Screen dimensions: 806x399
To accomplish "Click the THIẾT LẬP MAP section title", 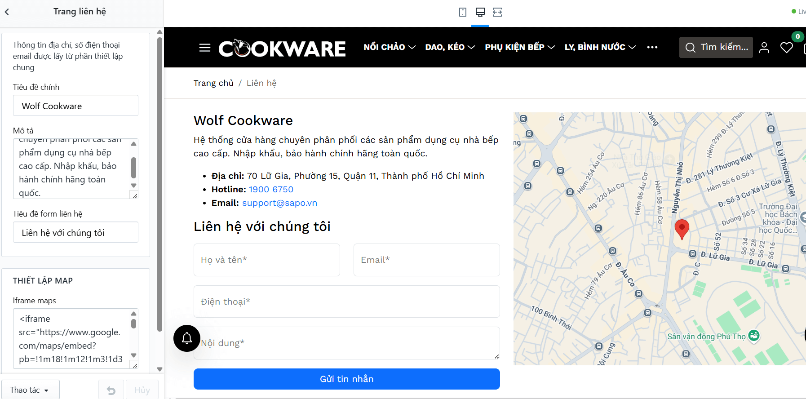I will pyautogui.click(x=43, y=281).
